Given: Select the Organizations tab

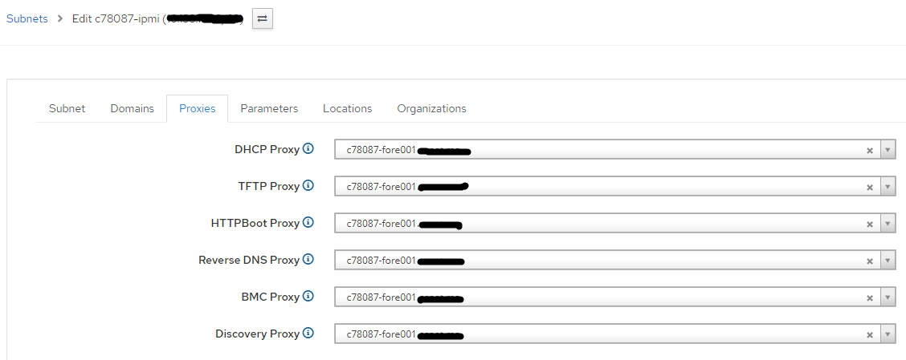Looking at the screenshot, I should 431,108.
